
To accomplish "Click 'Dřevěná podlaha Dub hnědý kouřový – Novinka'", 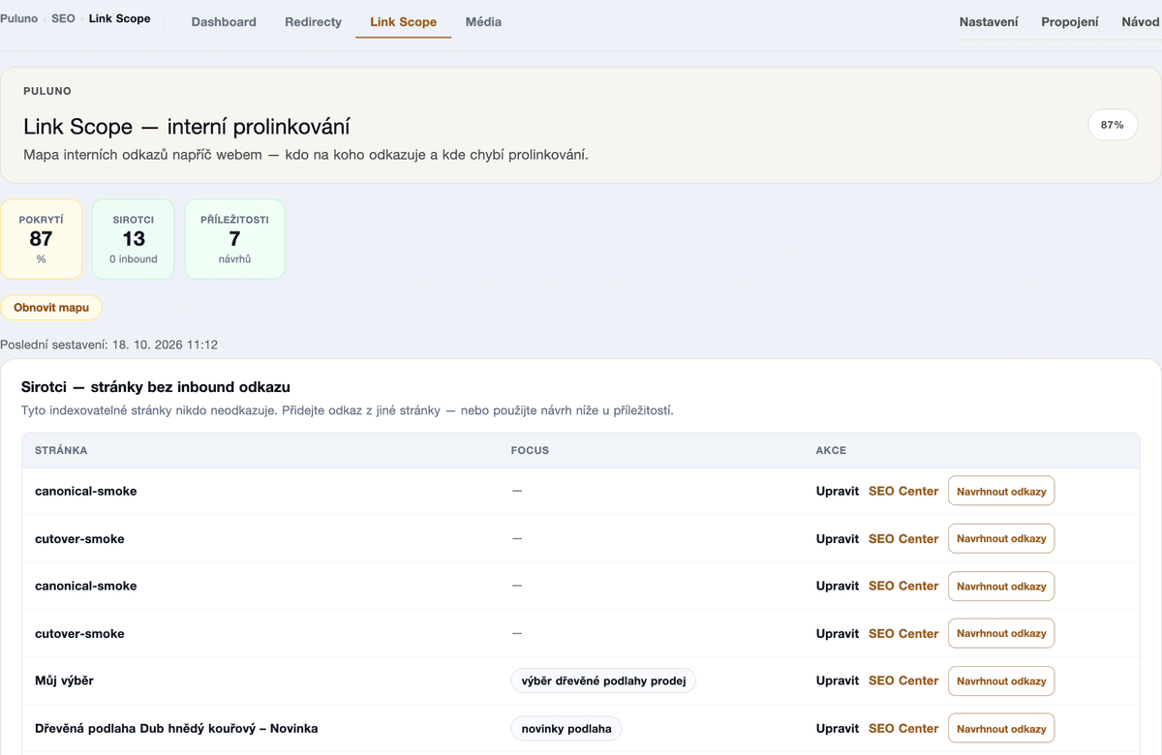I will click(176, 728).
